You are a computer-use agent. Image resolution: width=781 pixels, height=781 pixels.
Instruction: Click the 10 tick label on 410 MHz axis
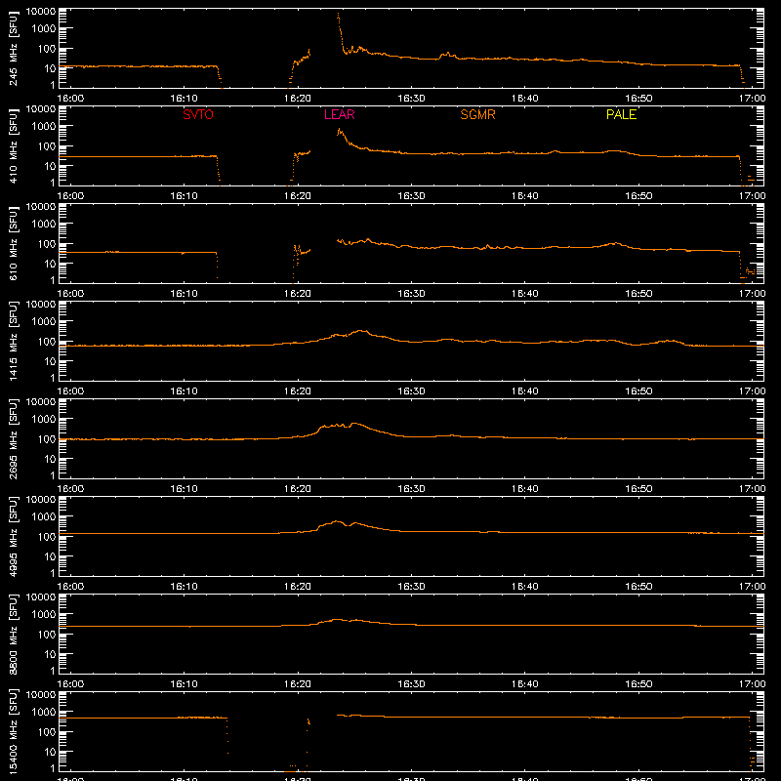tap(50, 166)
